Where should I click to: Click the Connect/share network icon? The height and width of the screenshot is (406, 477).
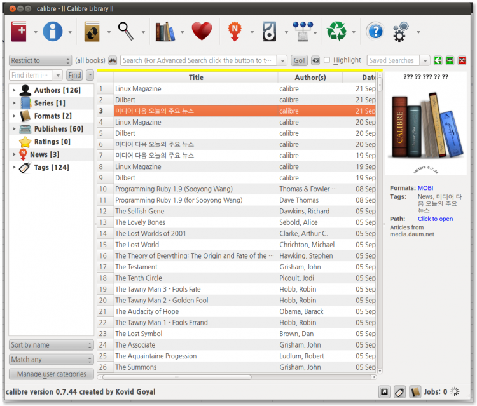303,32
